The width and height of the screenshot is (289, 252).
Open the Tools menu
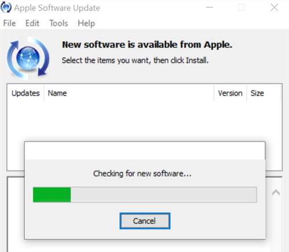click(58, 23)
